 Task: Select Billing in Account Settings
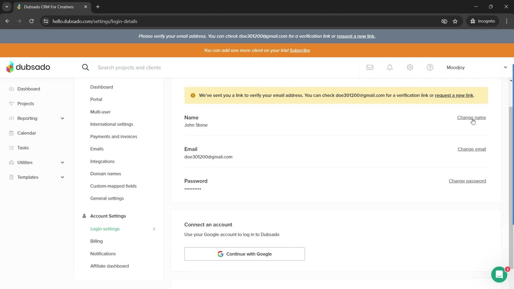click(96, 241)
